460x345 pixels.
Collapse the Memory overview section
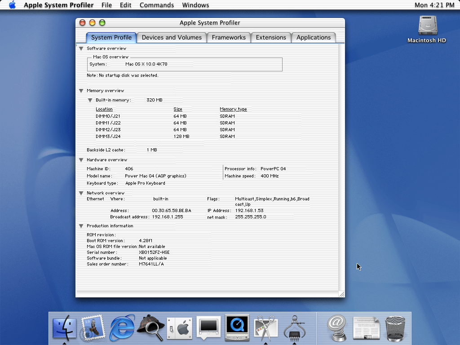coord(81,91)
